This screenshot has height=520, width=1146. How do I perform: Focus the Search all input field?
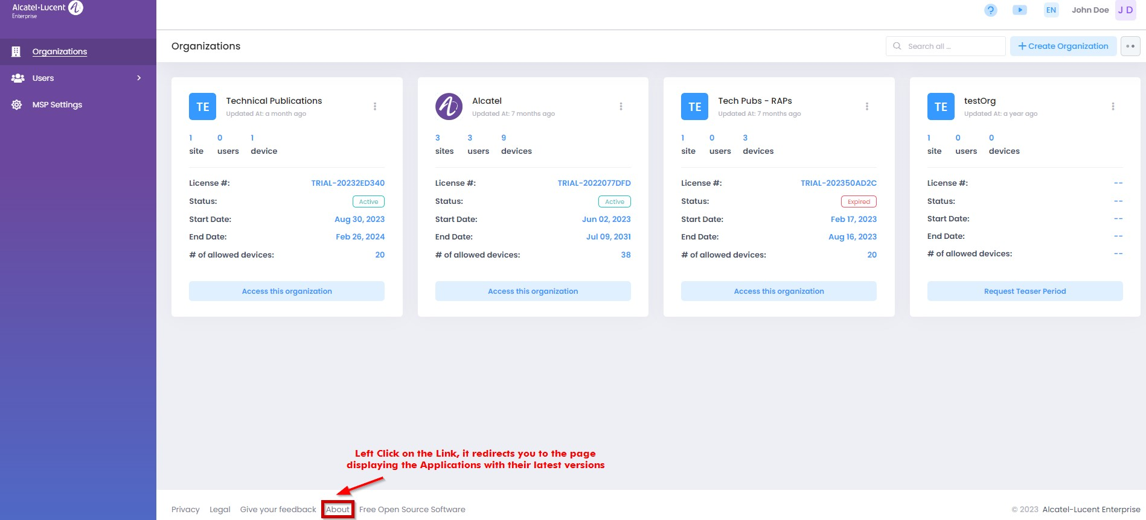click(x=946, y=46)
